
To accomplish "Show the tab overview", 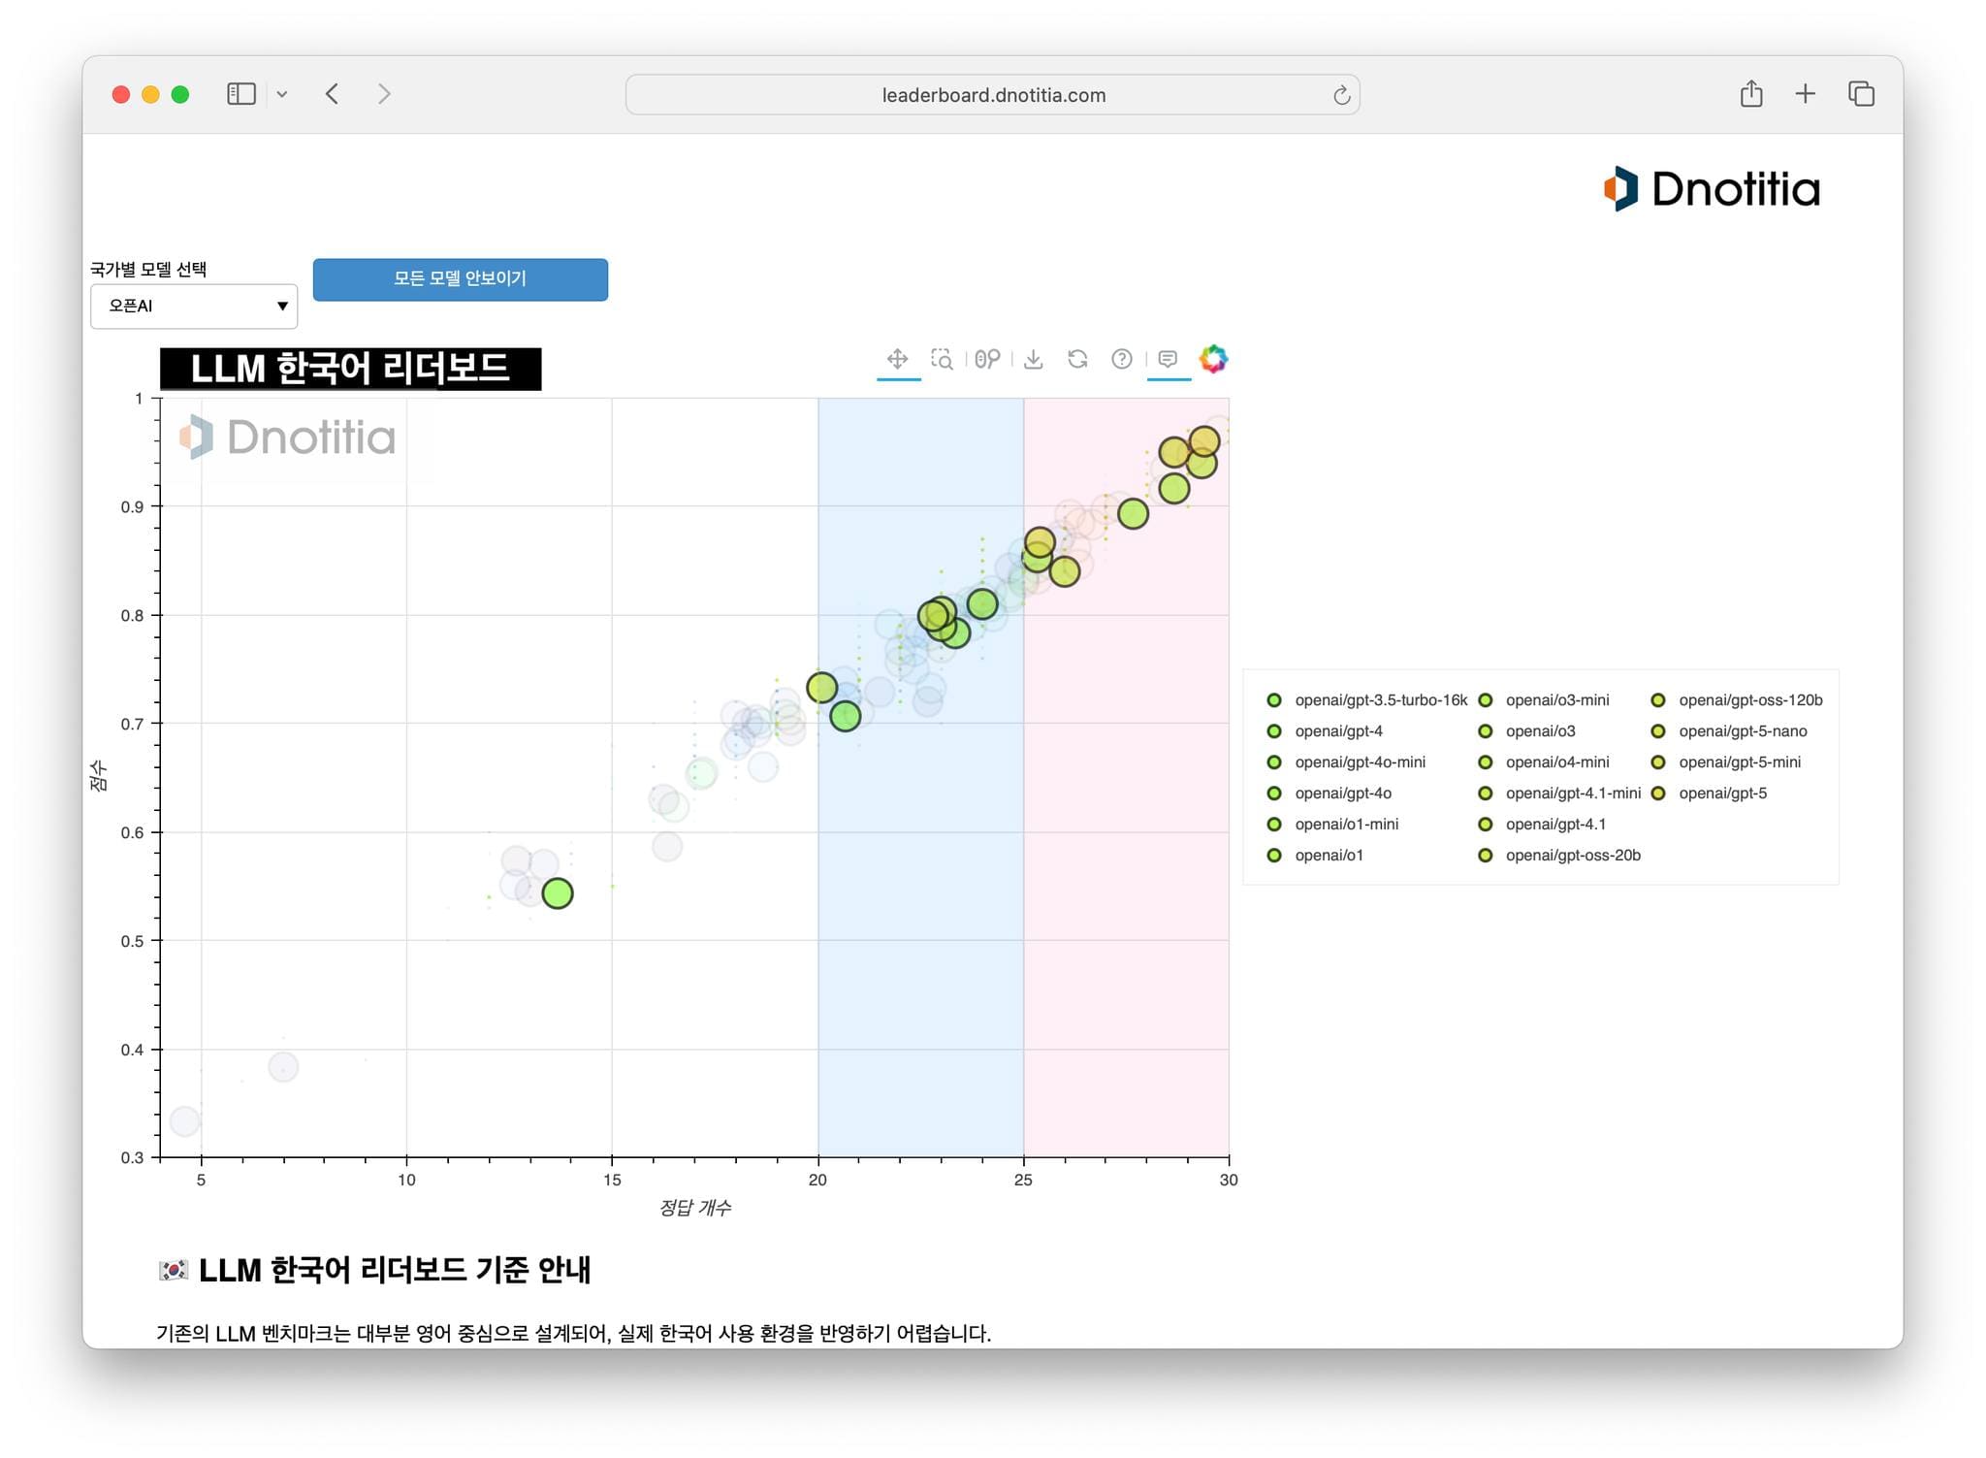I will [x=1861, y=94].
